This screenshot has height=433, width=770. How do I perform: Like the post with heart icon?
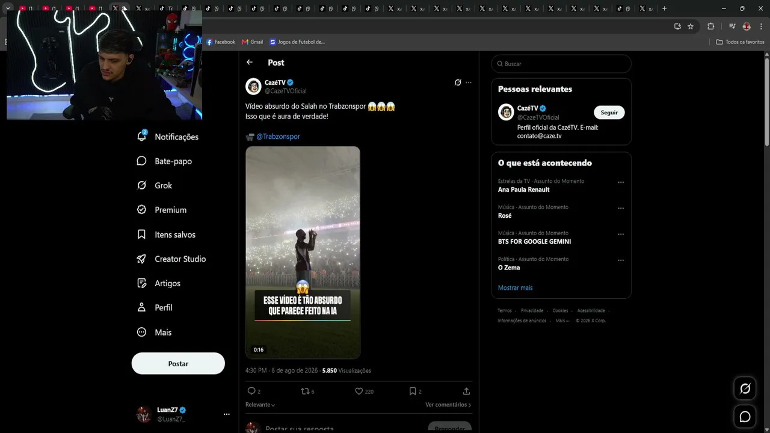[x=359, y=391]
